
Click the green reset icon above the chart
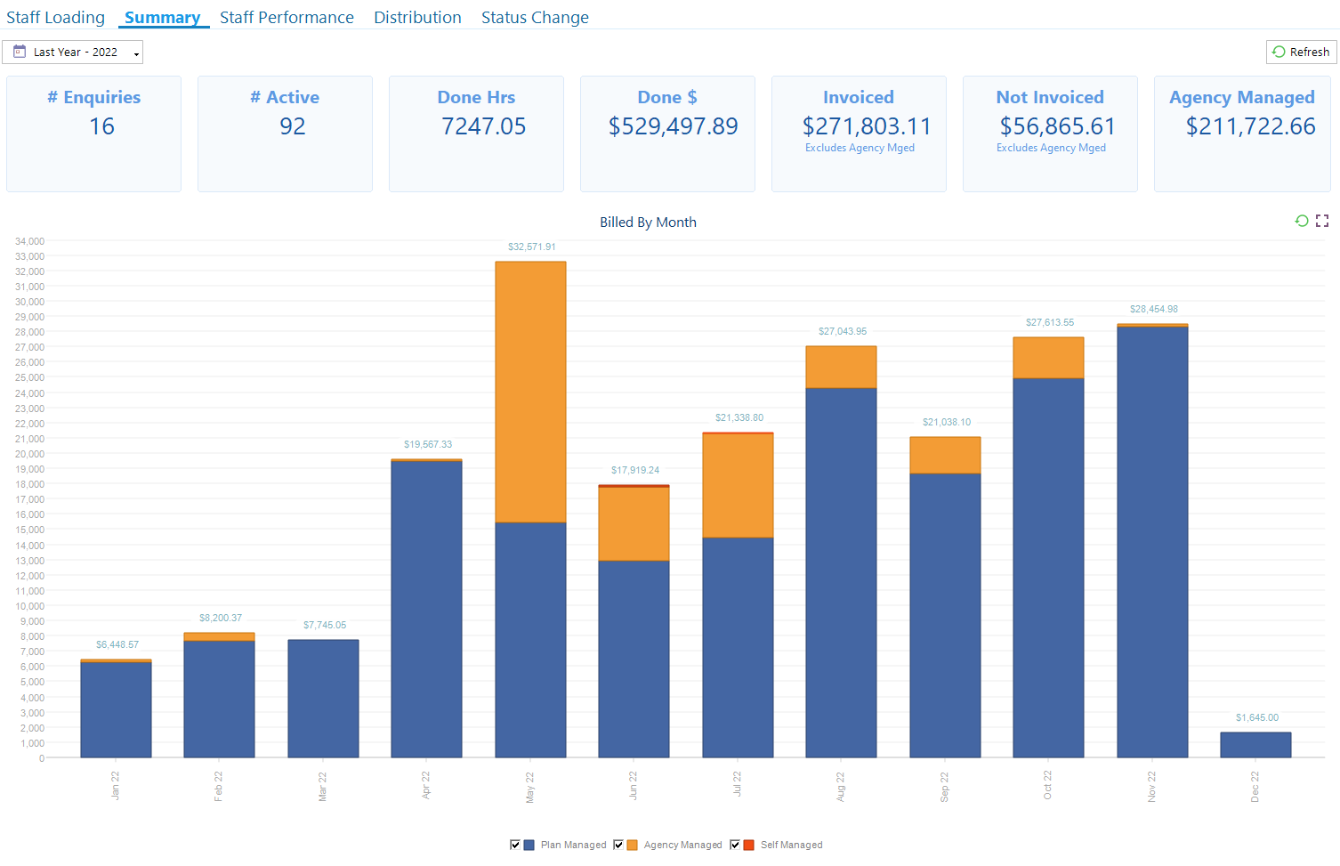[x=1303, y=221]
